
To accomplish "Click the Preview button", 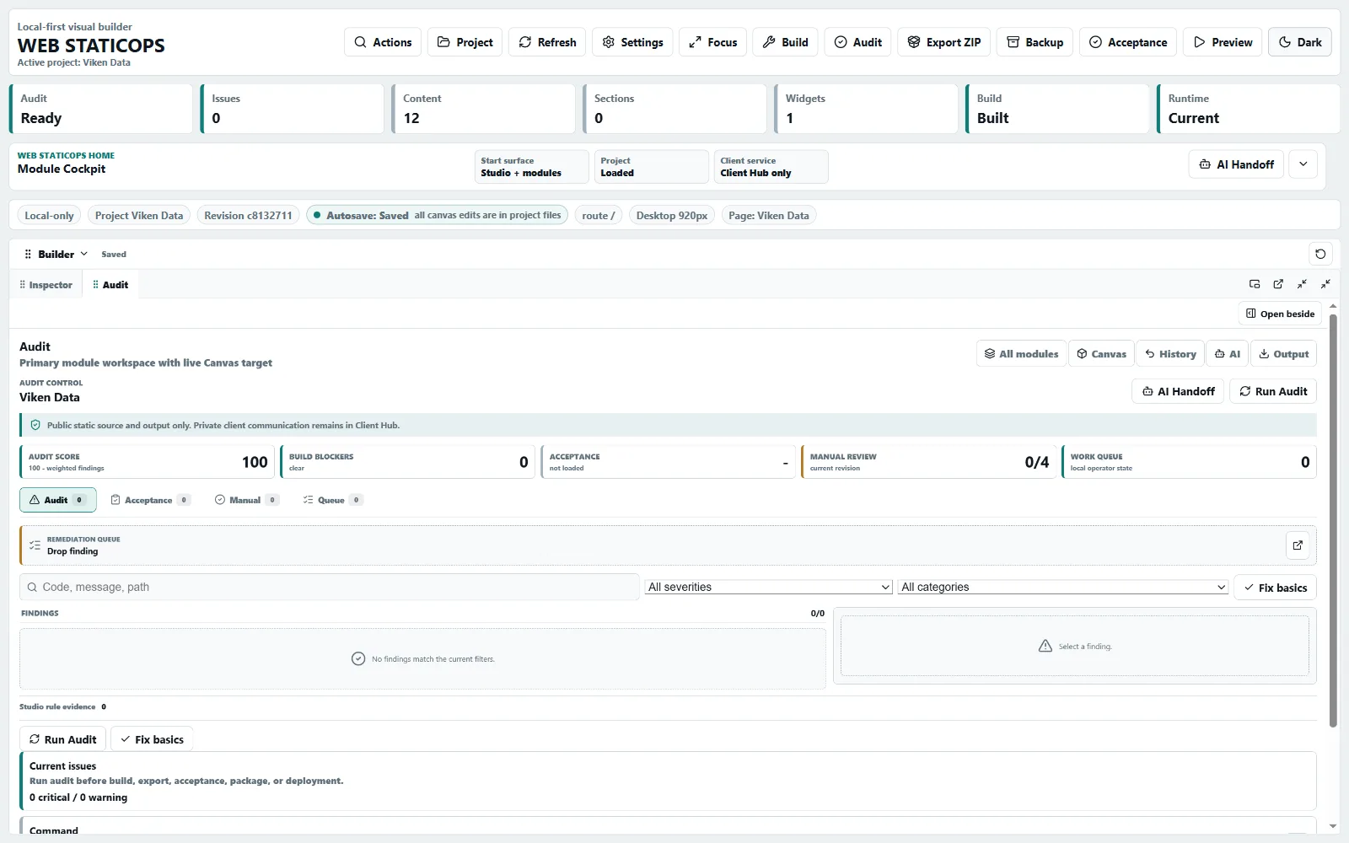I will point(1223,42).
